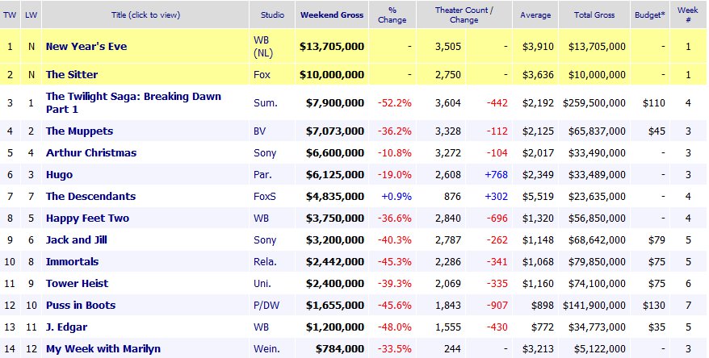Sort by the Budget* column header

(650, 15)
